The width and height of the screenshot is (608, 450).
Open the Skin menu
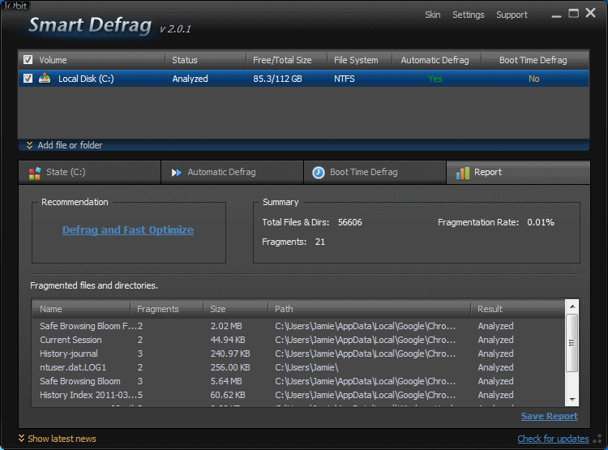click(x=432, y=15)
